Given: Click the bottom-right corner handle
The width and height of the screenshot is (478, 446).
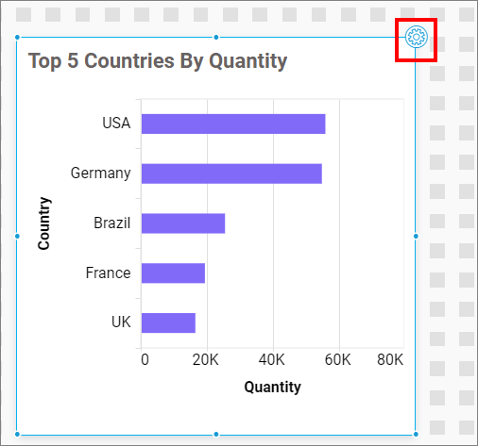Looking at the screenshot, I should [x=416, y=435].
